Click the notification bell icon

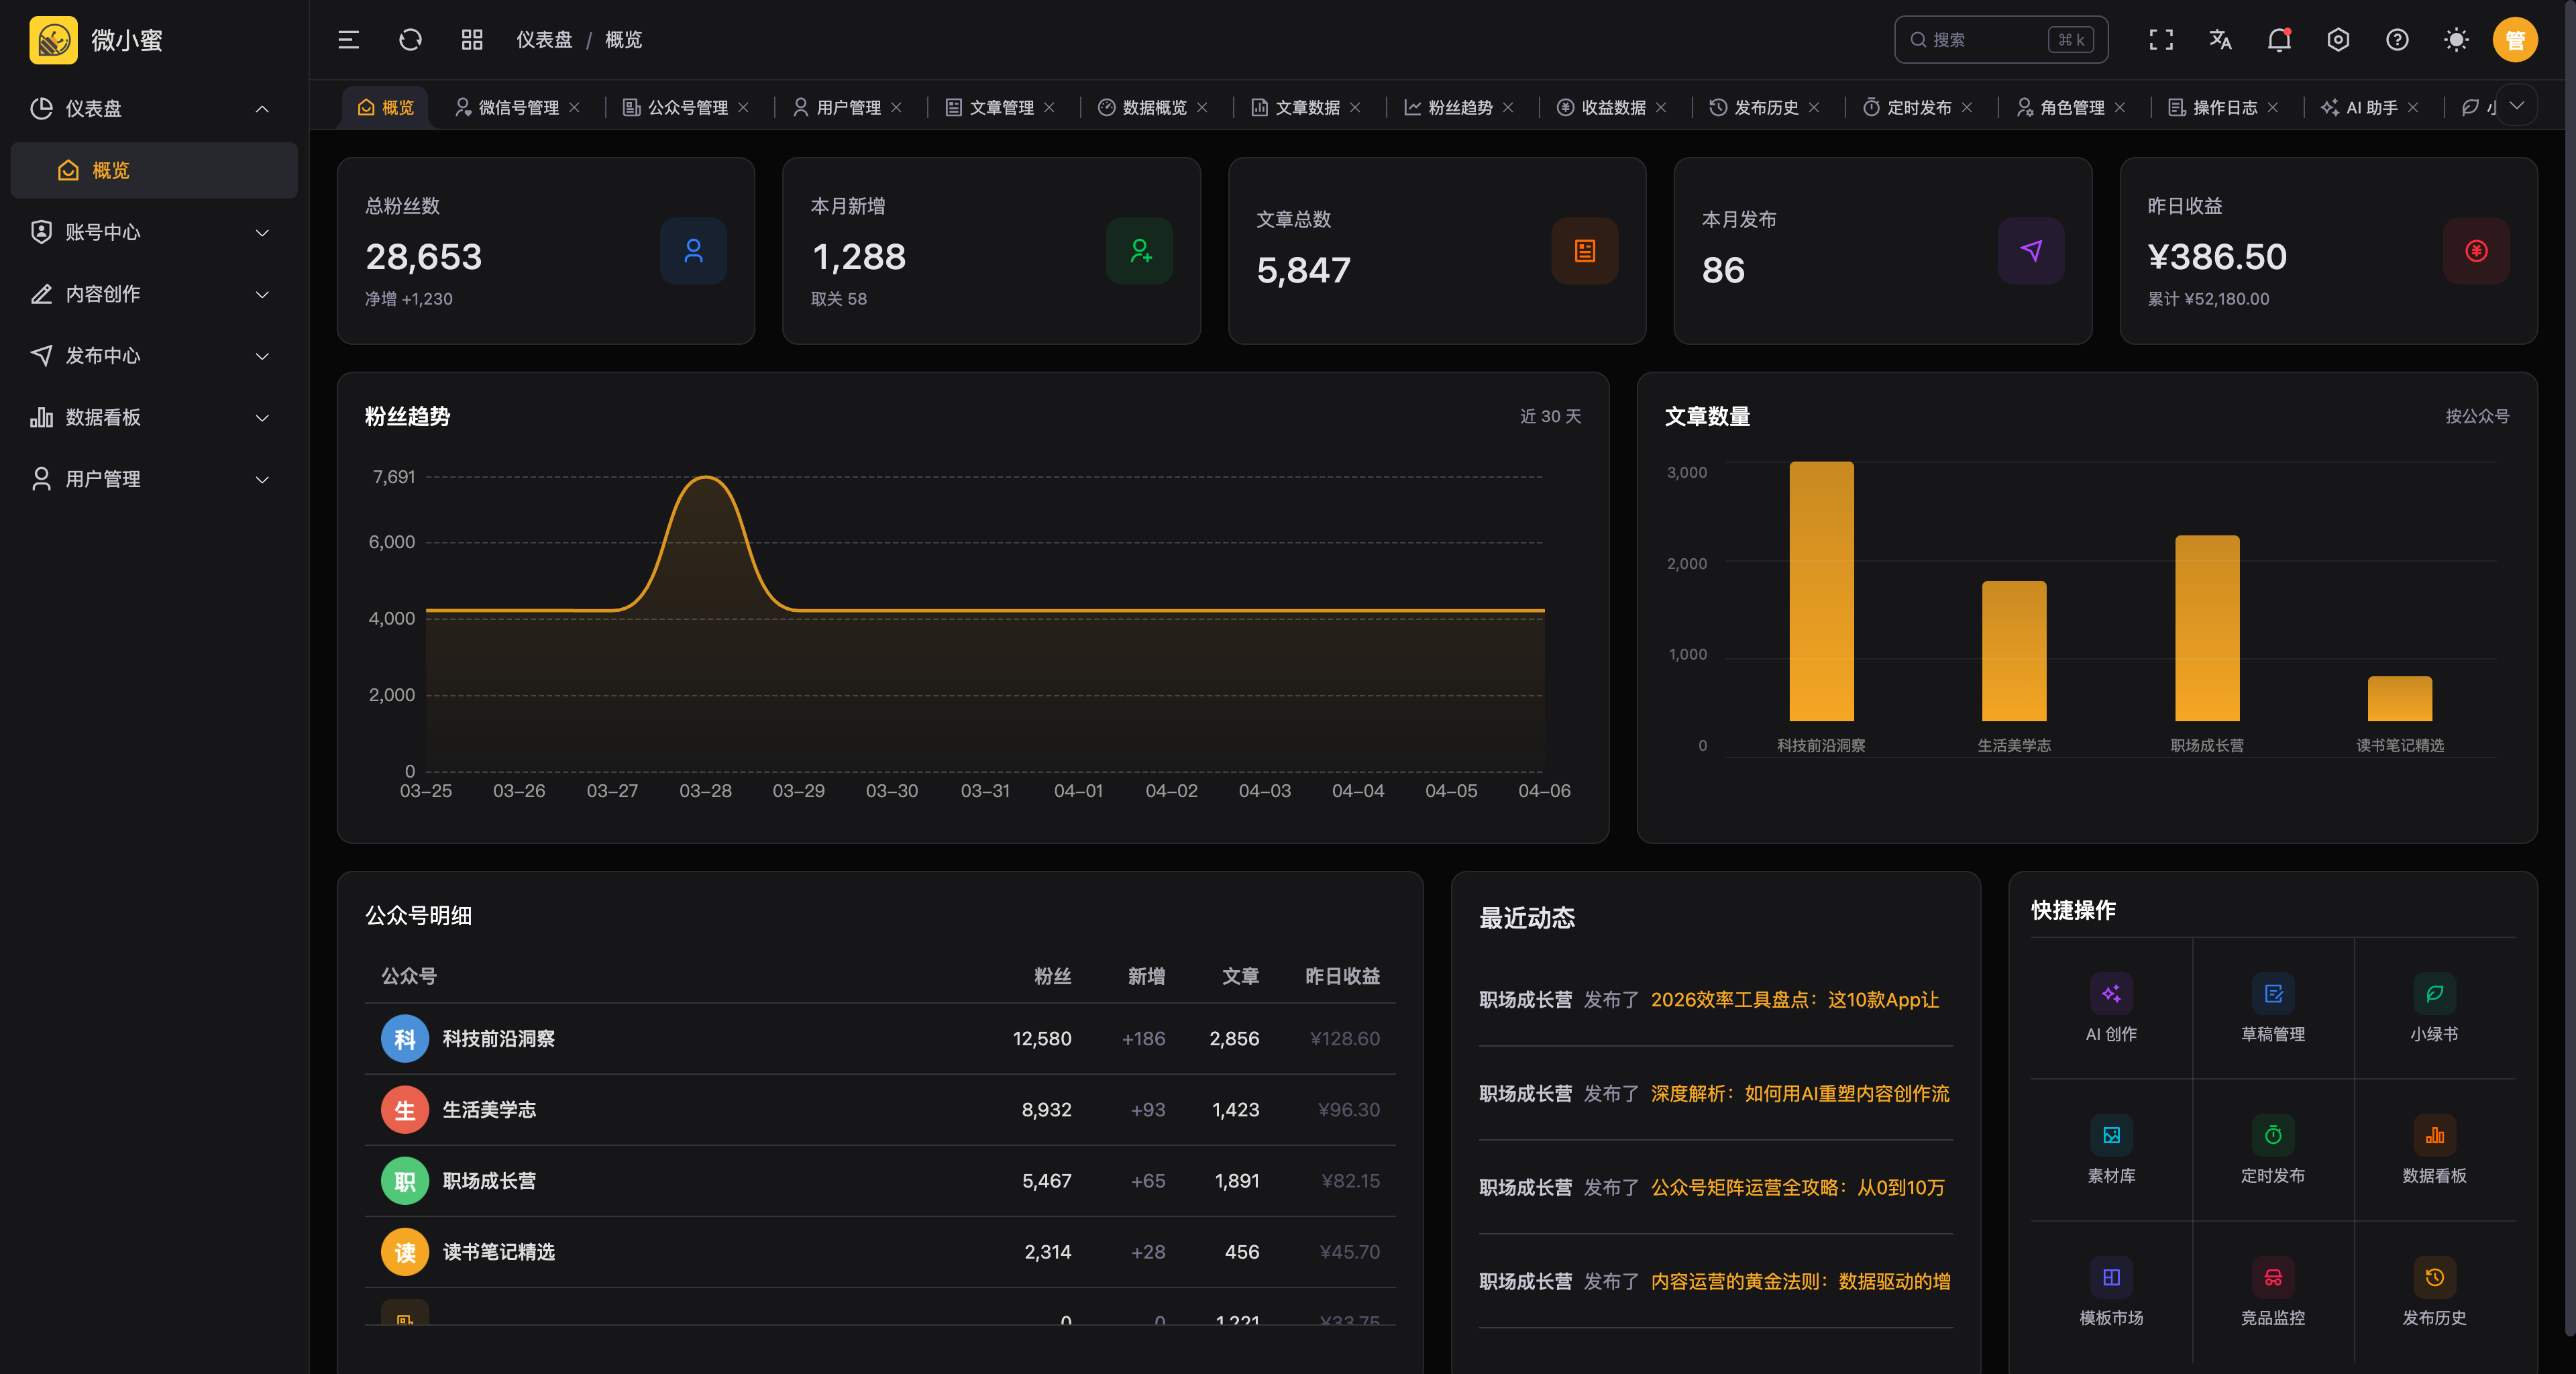coord(2278,40)
